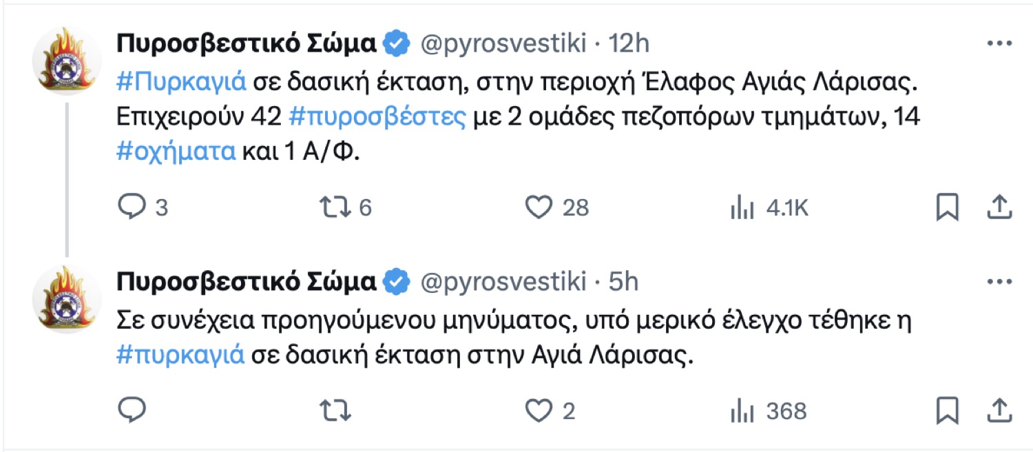This screenshot has height=452, width=1033.
Task: Click the first tweet's profile avatar
Action: click(x=67, y=62)
